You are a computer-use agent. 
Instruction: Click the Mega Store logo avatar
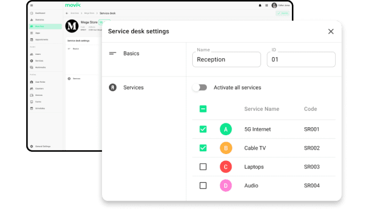[72, 26]
